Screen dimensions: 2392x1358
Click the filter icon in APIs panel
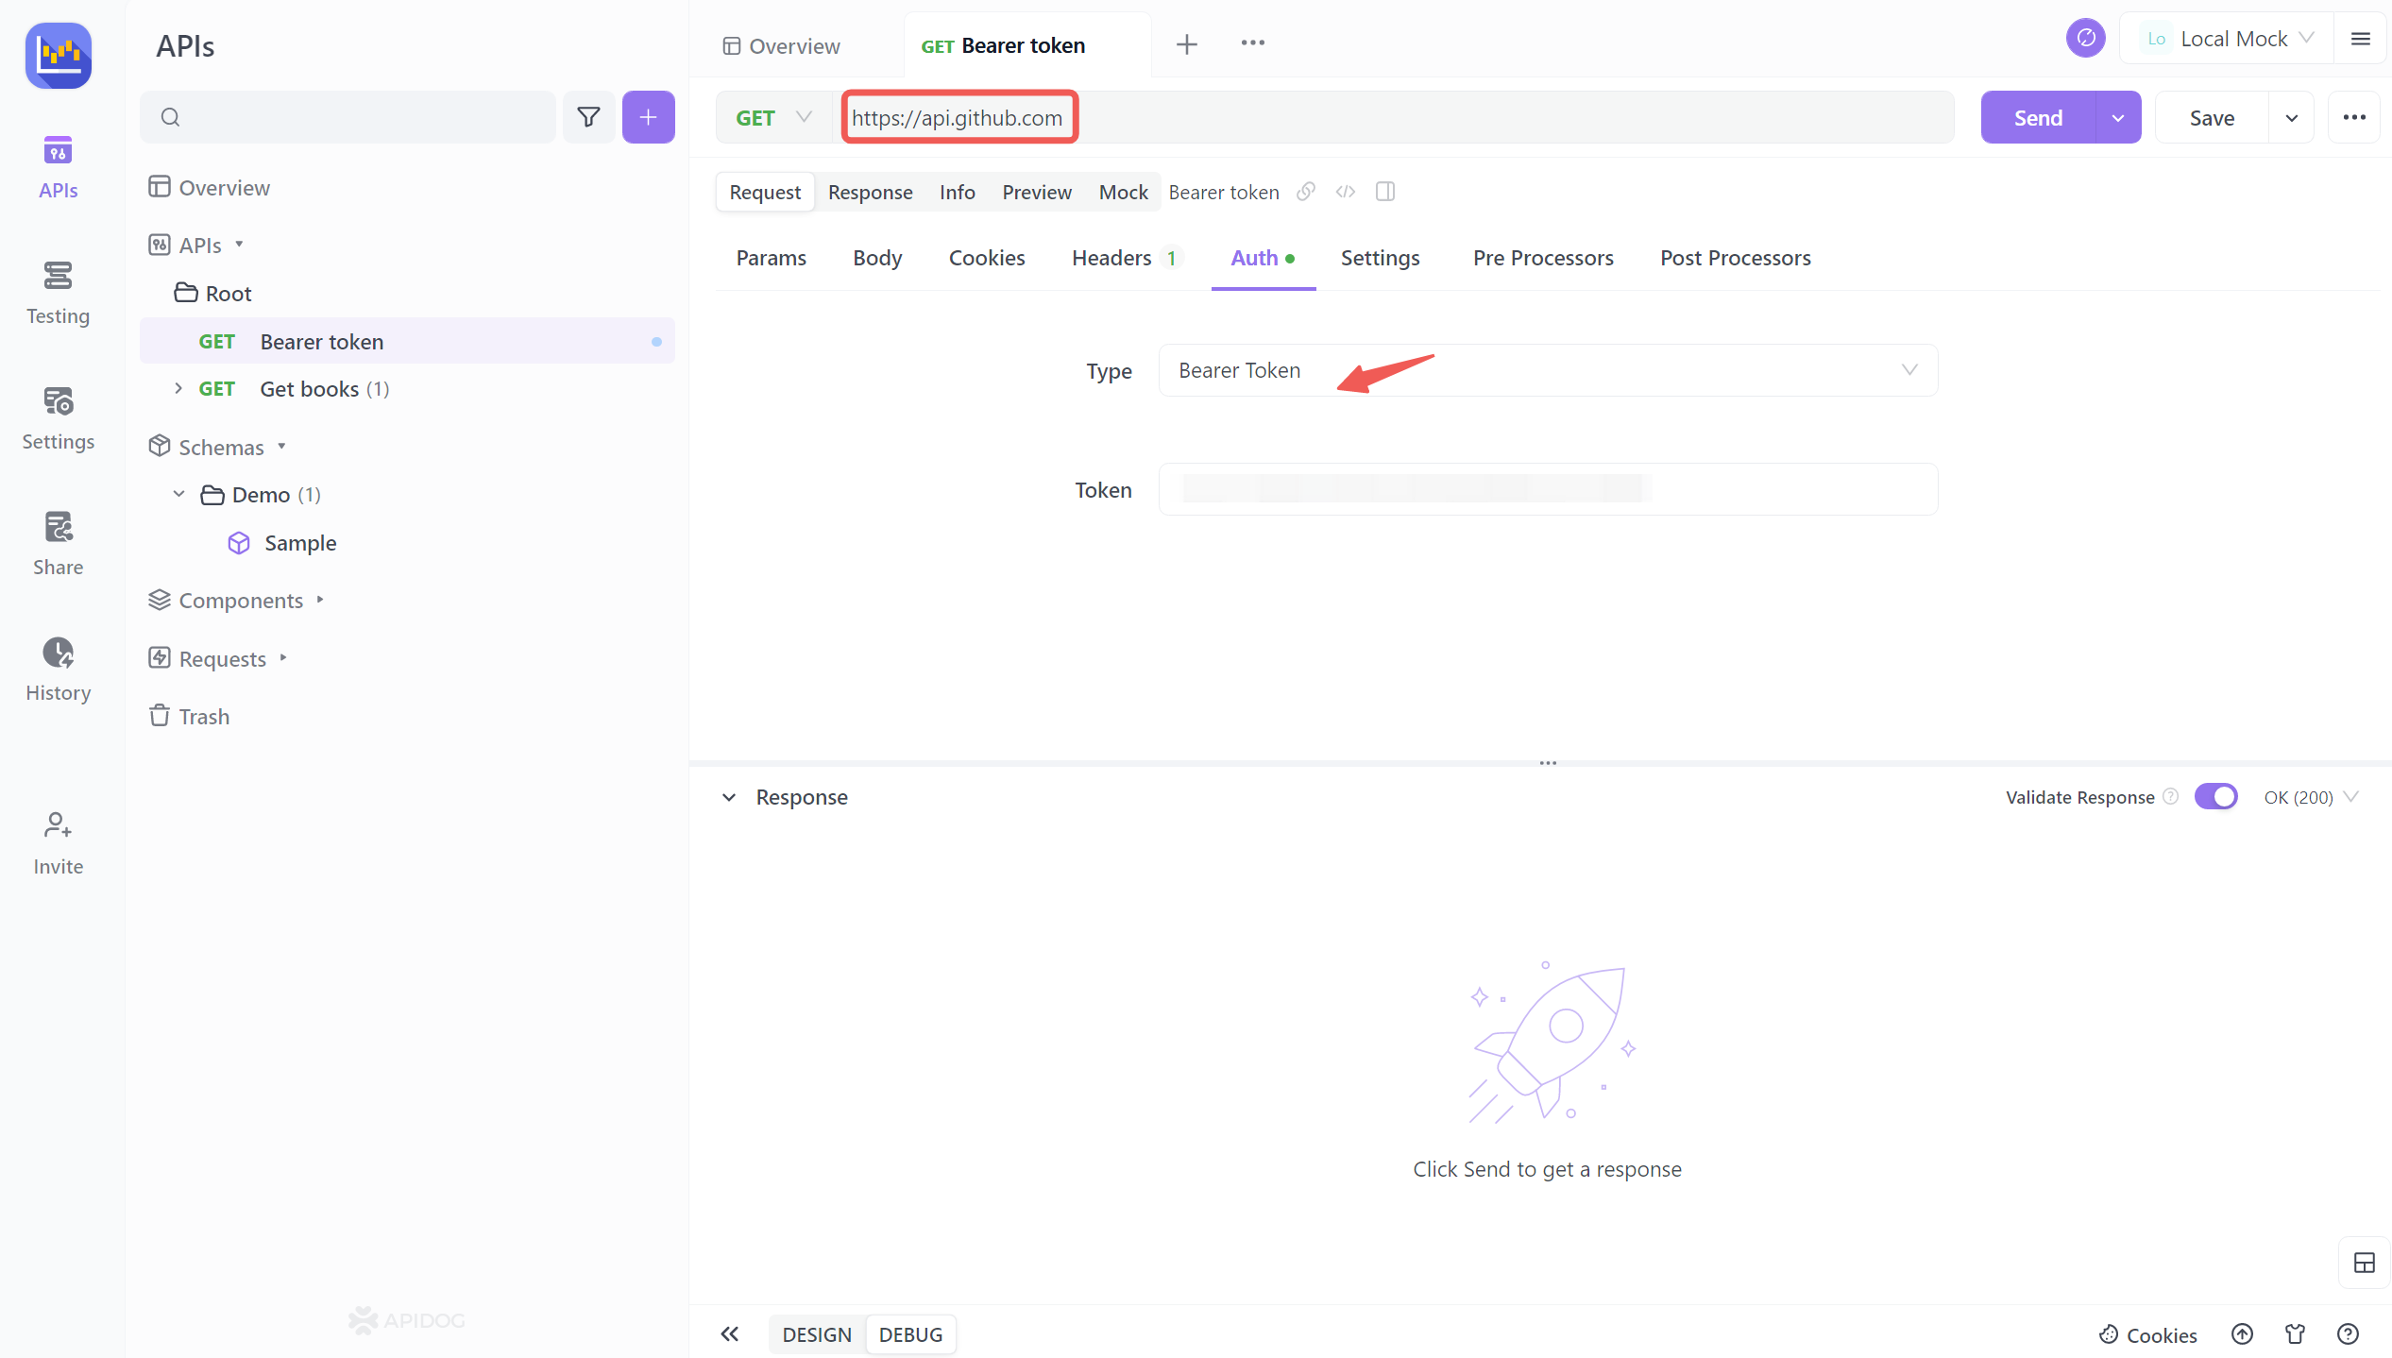[x=588, y=116]
